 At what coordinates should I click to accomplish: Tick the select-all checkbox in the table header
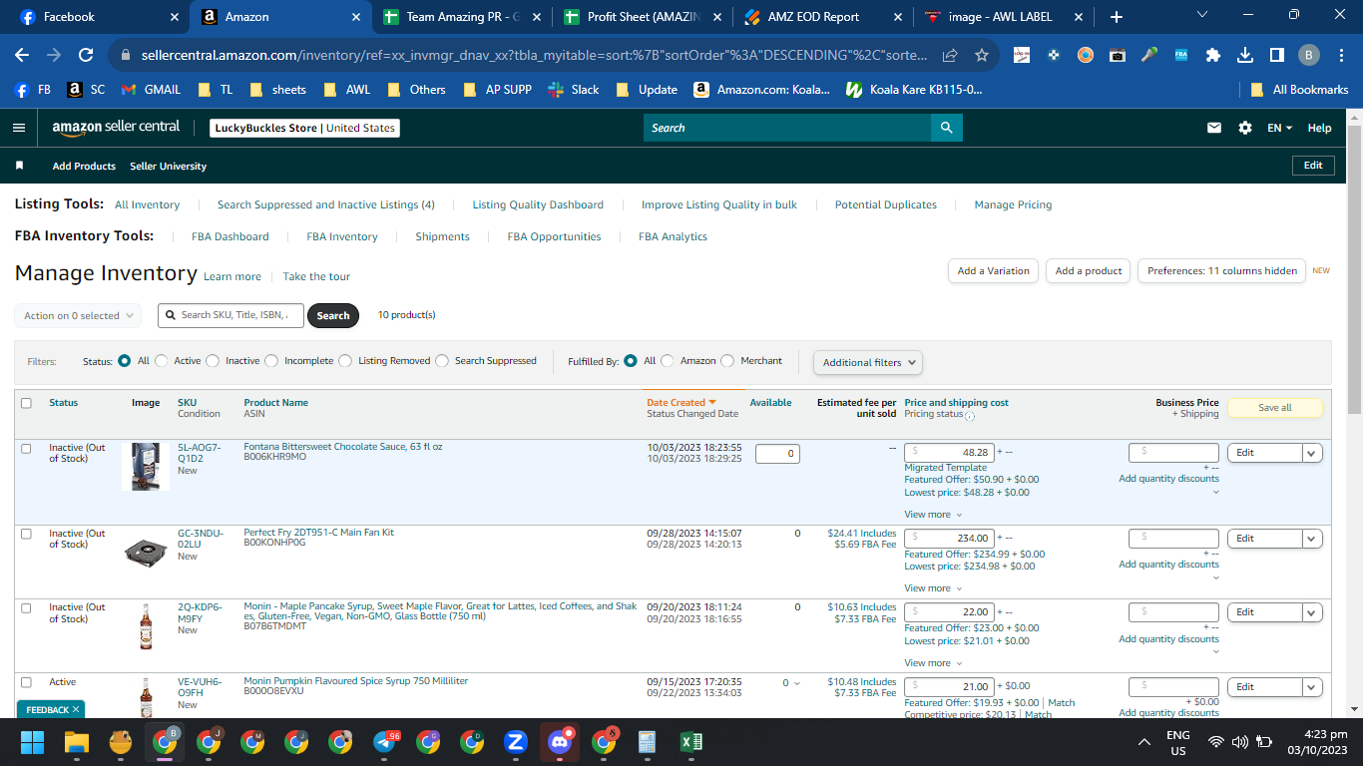(27, 403)
